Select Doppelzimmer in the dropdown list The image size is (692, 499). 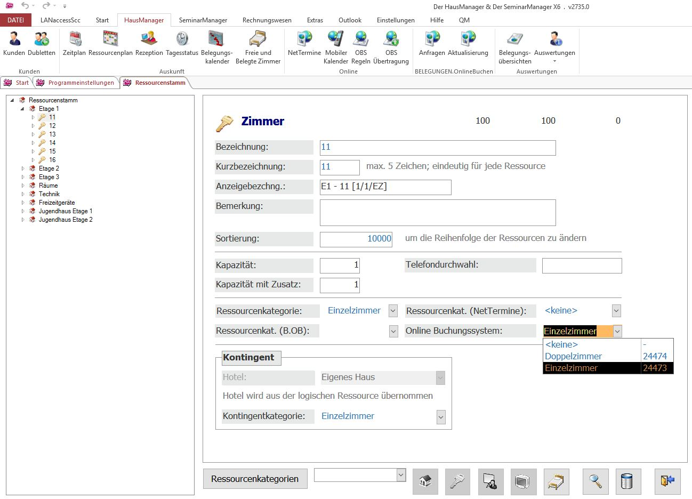click(x=573, y=356)
